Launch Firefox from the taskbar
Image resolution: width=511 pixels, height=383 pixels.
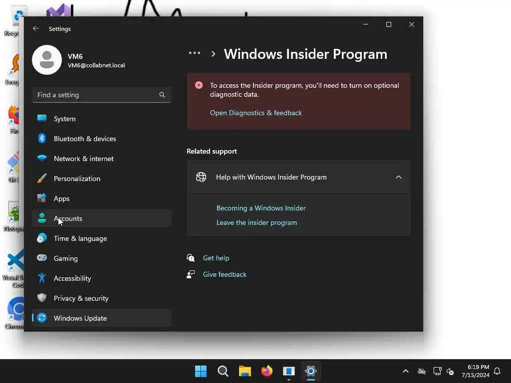267,371
